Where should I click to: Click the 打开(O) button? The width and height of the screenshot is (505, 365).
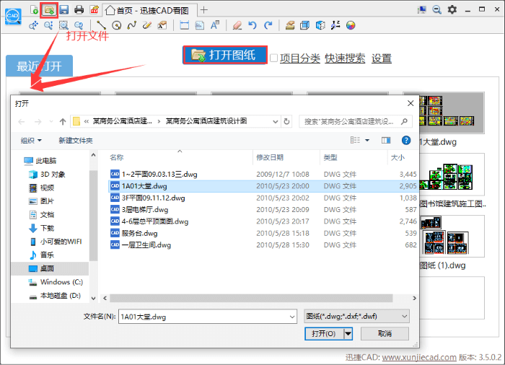pyautogui.click(x=324, y=333)
